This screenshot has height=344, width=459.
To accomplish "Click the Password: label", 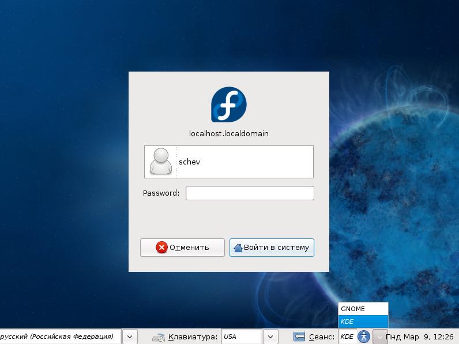I will coord(161,193).
